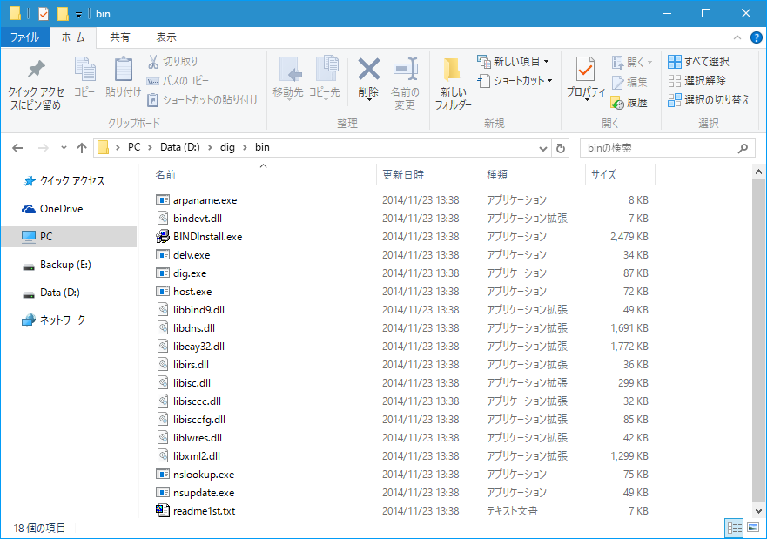Image resolution: width=767 pixels, height=539 pixels.
Task: Click Invert Selection icon
Action: [x=675, y=100]
